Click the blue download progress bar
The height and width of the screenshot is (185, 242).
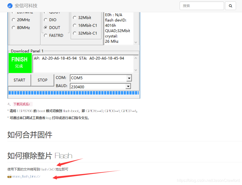pyautogui.click(x=74, y=93)
